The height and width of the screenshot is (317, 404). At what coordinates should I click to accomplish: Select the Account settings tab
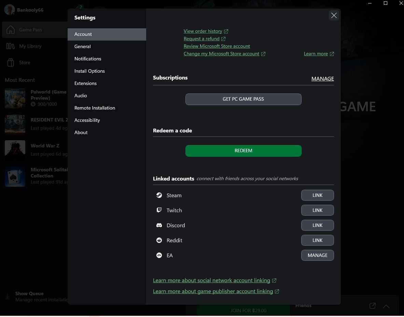click(x=107, y=34)
